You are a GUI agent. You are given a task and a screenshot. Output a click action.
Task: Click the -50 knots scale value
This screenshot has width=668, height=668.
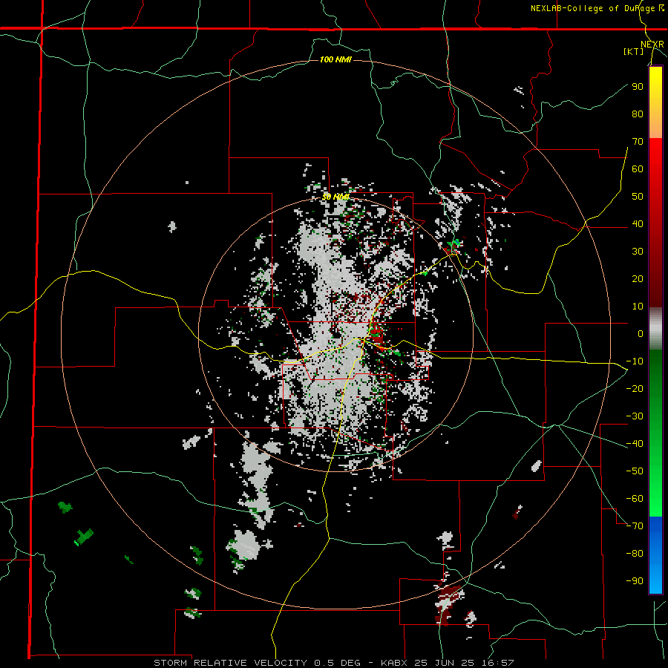coord(635,471)
